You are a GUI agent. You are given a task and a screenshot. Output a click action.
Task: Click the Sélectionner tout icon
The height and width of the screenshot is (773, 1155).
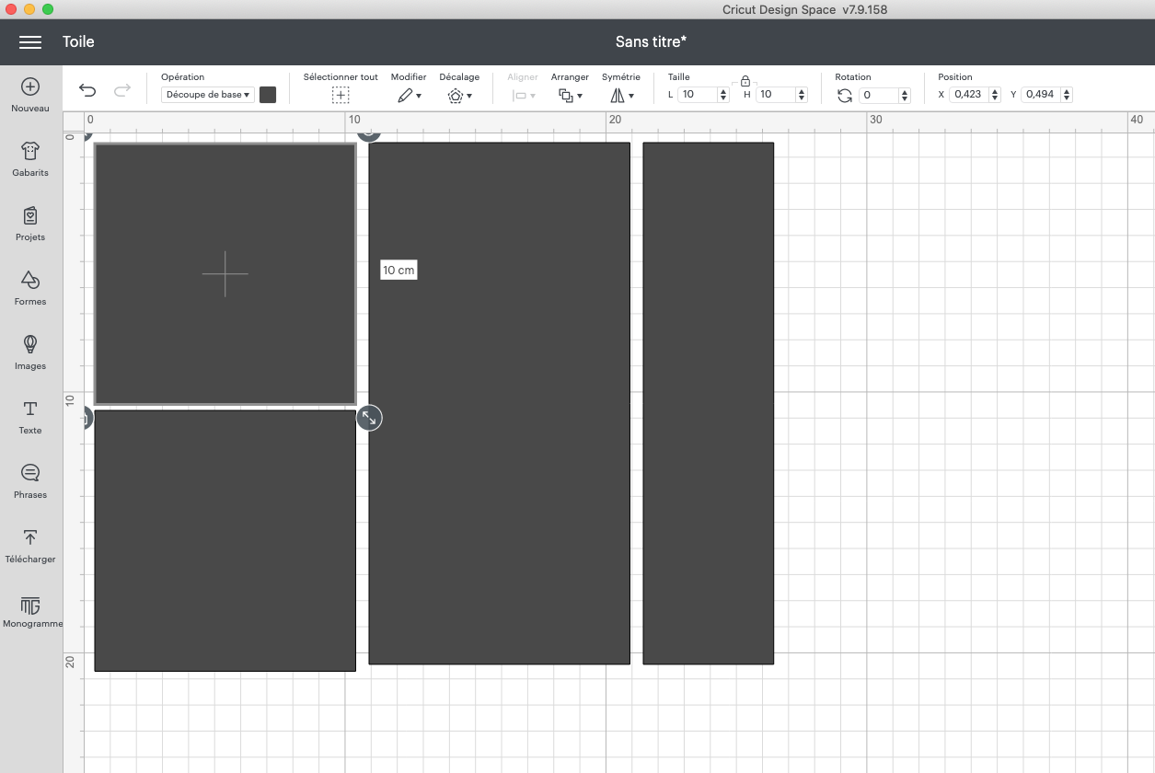coord(341,95)
